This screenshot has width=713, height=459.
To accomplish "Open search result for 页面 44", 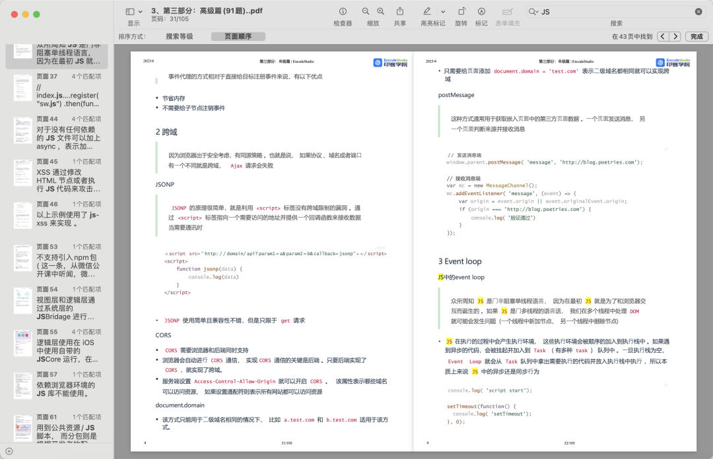I will coord(57,133).
